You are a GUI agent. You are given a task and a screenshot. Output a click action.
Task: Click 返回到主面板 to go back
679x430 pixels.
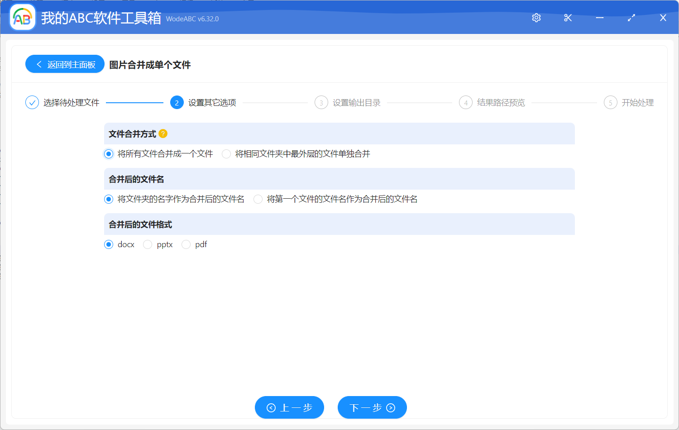[65, 64]
